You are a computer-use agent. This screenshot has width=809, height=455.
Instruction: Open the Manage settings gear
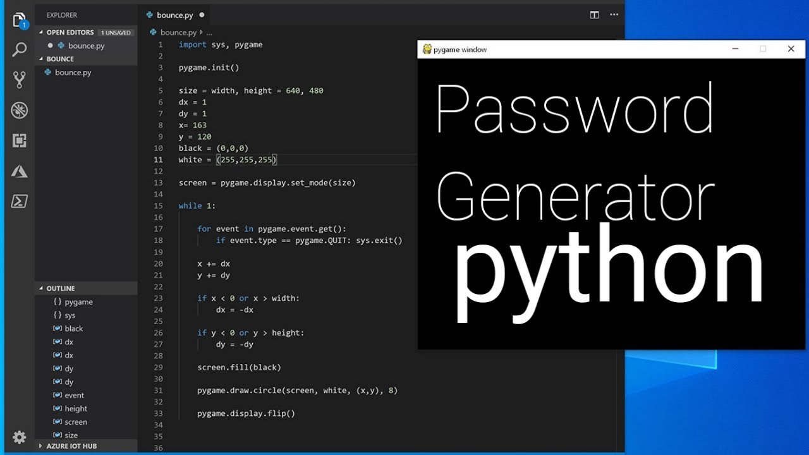(19, 437)
